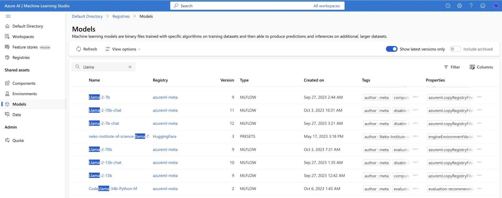The image size is (502, 198).
Task: Click Registries breadcrumb link
Action: pyautogui.click(x=121, y=16)
